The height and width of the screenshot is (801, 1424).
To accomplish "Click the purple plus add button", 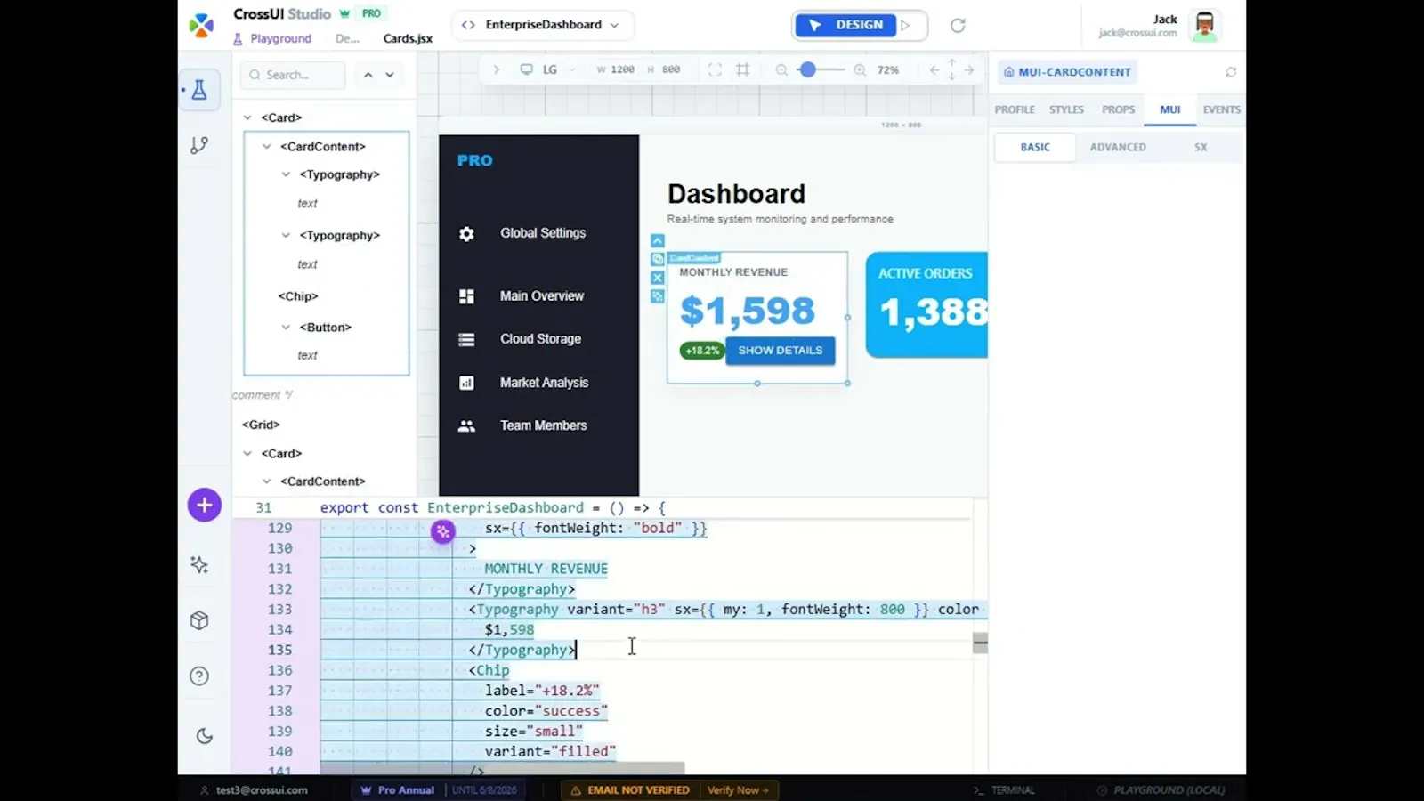I will tap(205, 506).
